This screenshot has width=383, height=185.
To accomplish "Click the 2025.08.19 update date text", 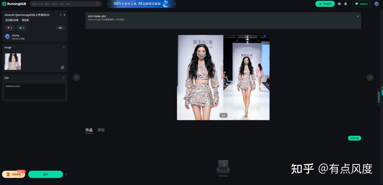I will point(18,39).
